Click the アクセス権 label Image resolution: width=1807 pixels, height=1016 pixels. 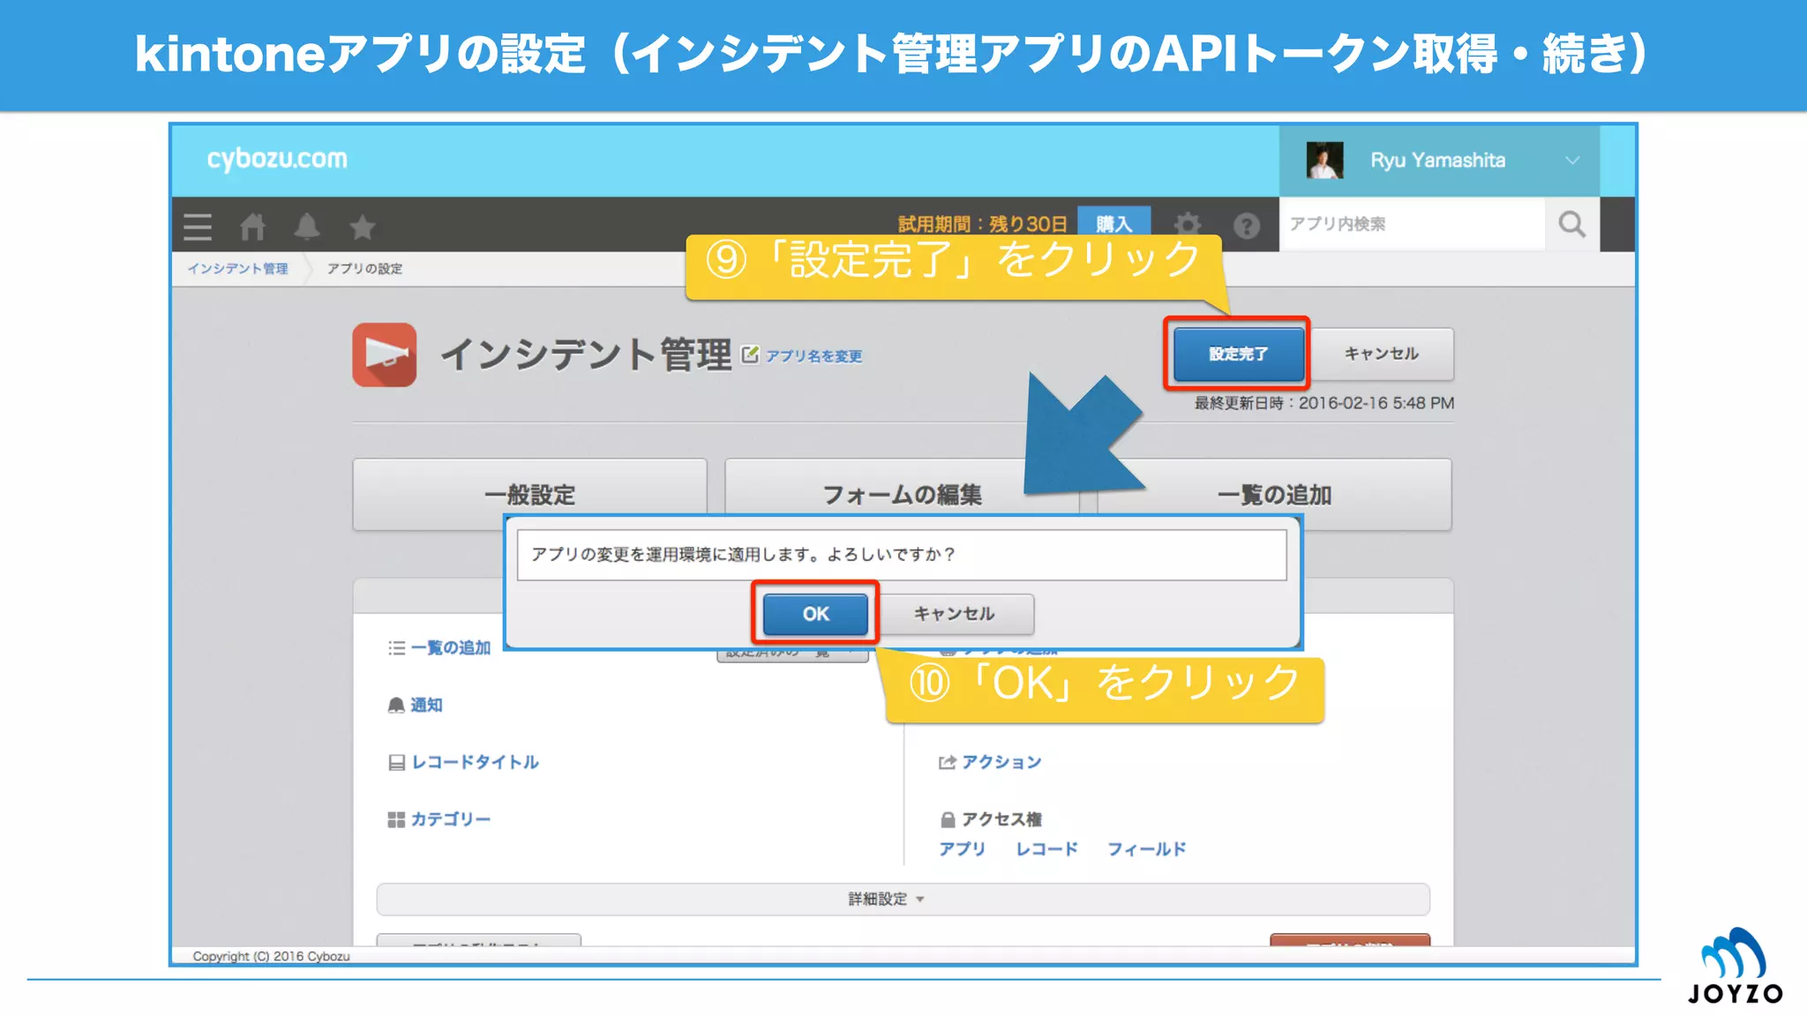[x=1001, y=819]
